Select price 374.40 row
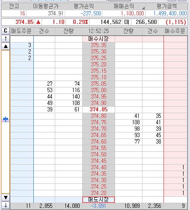 [x=98, y=167]
